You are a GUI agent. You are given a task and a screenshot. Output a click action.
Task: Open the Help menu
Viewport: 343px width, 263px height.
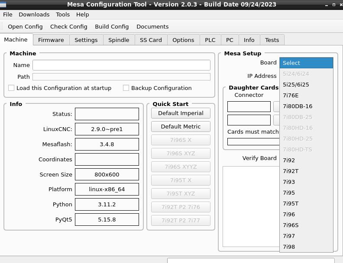coord(82,15)
